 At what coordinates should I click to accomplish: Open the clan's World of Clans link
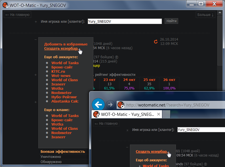pyautogui.click(x=65, y=129)
